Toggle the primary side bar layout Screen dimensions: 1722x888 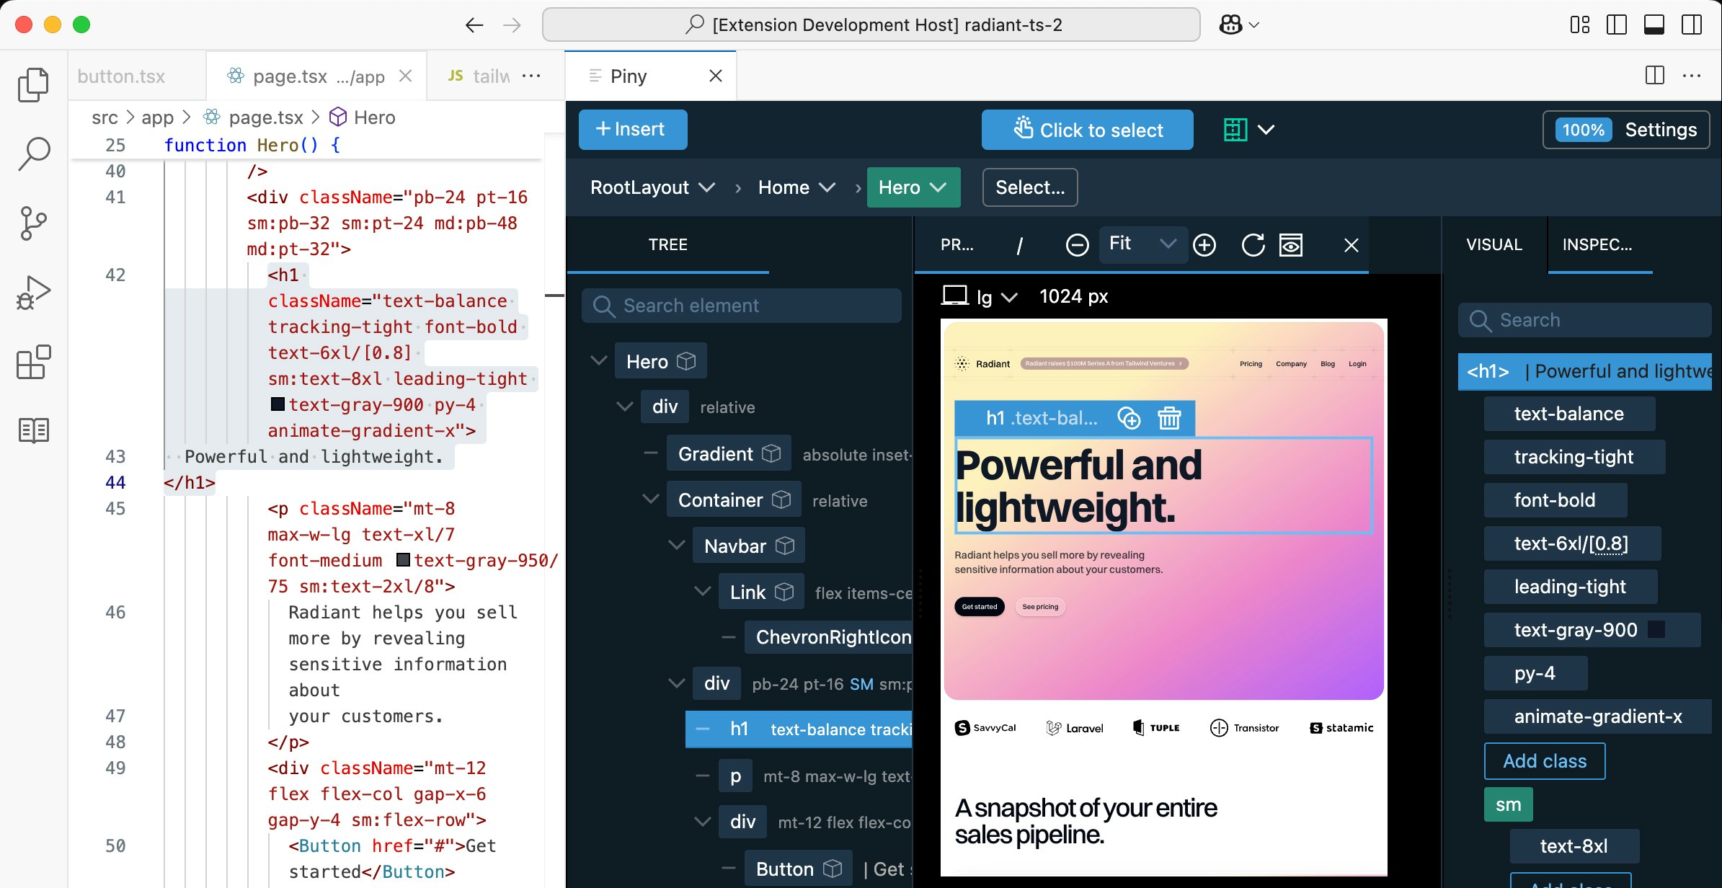pyautogui.click(x=1617, y=25)
